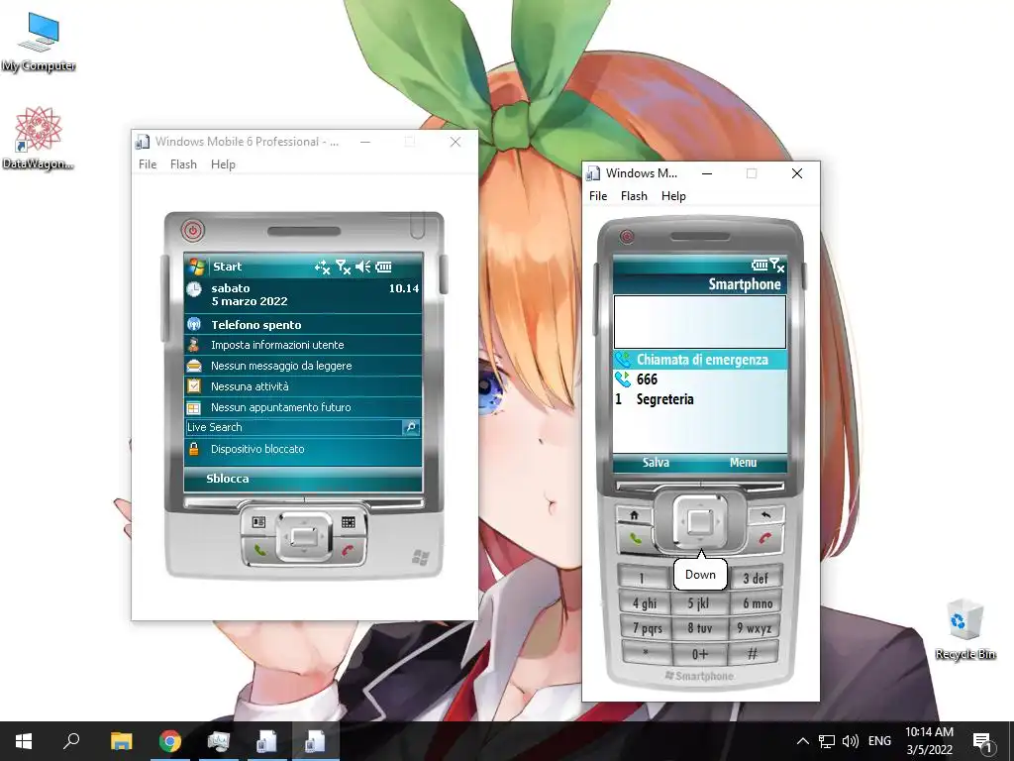Click the upper-right grid hardware key on Pocket PC

coord(349,522)
